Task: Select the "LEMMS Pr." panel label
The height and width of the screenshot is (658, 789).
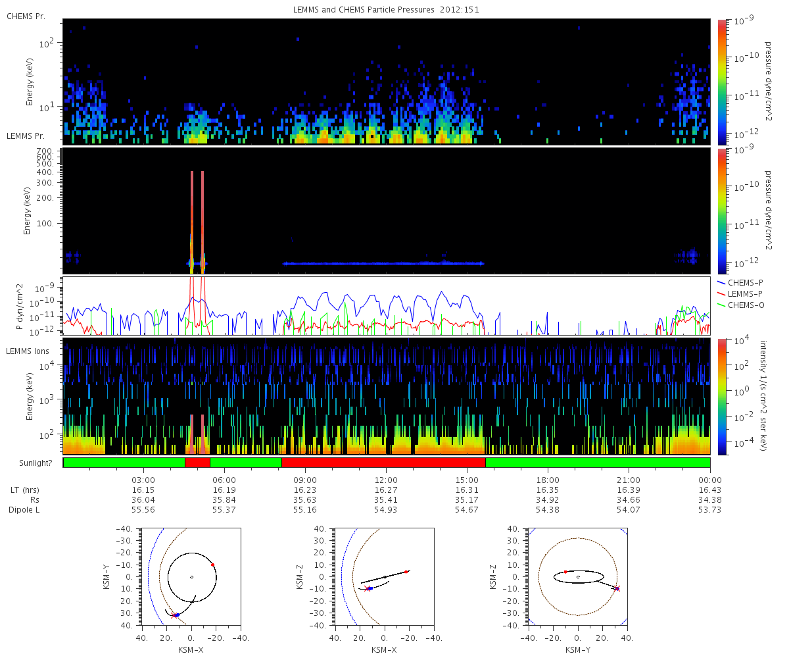Action: (x=26, y=136)
